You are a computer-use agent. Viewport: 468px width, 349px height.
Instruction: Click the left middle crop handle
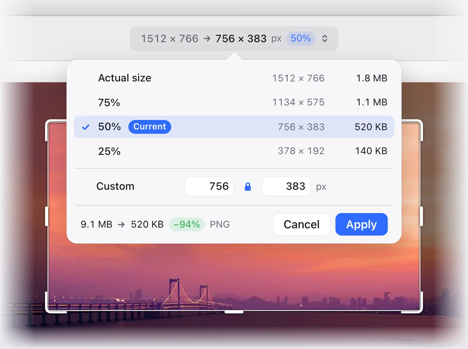point(47,216)
